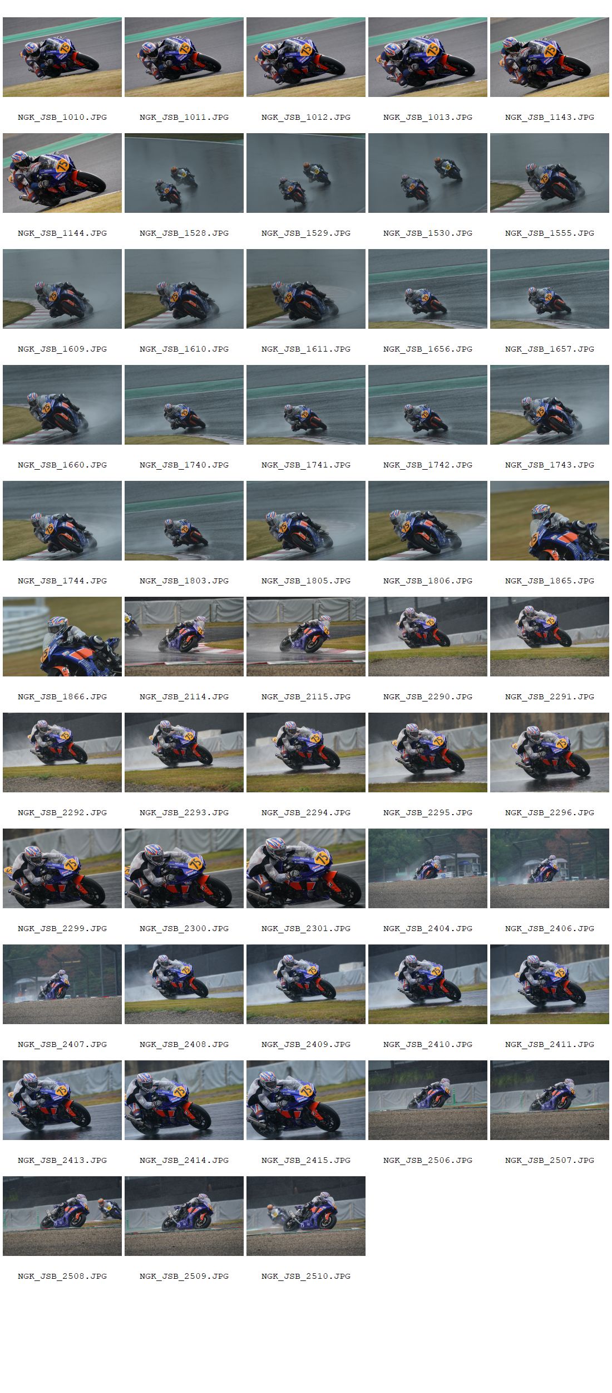The height and width of the screenshot is (1393, 612).
Task: Click the NGK_JSB_2301.JPG close-up thumbnail
Action: pos(306,868)
